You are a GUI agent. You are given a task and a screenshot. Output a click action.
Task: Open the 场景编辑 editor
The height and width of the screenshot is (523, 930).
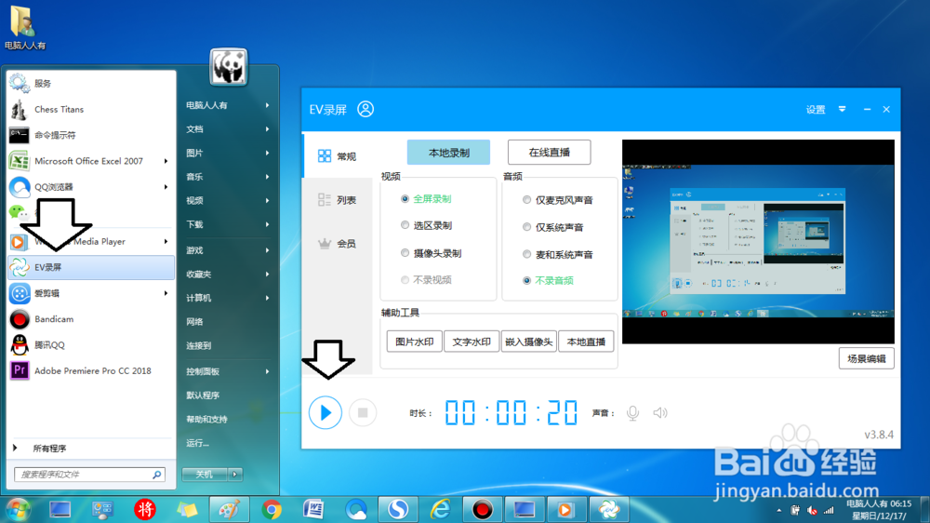tap(867, 358)
